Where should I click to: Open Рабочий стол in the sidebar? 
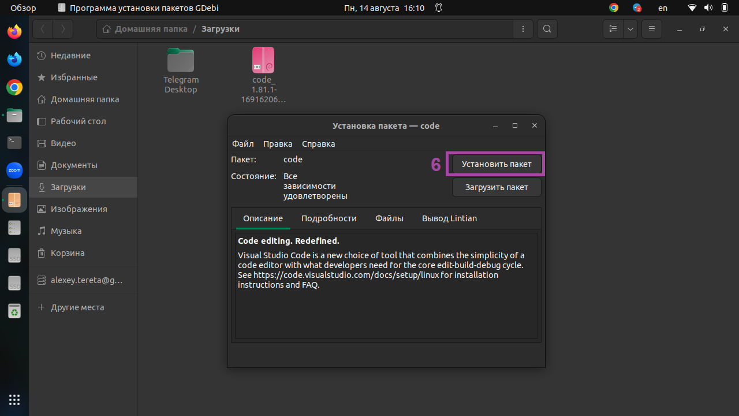(x=83, y=121)
